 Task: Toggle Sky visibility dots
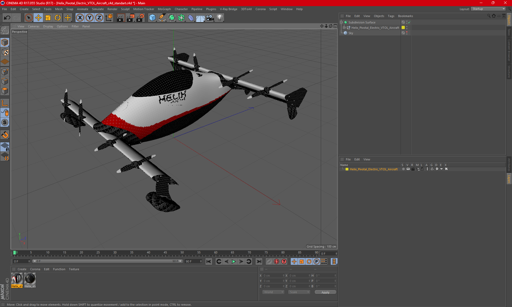coord(407,33)
